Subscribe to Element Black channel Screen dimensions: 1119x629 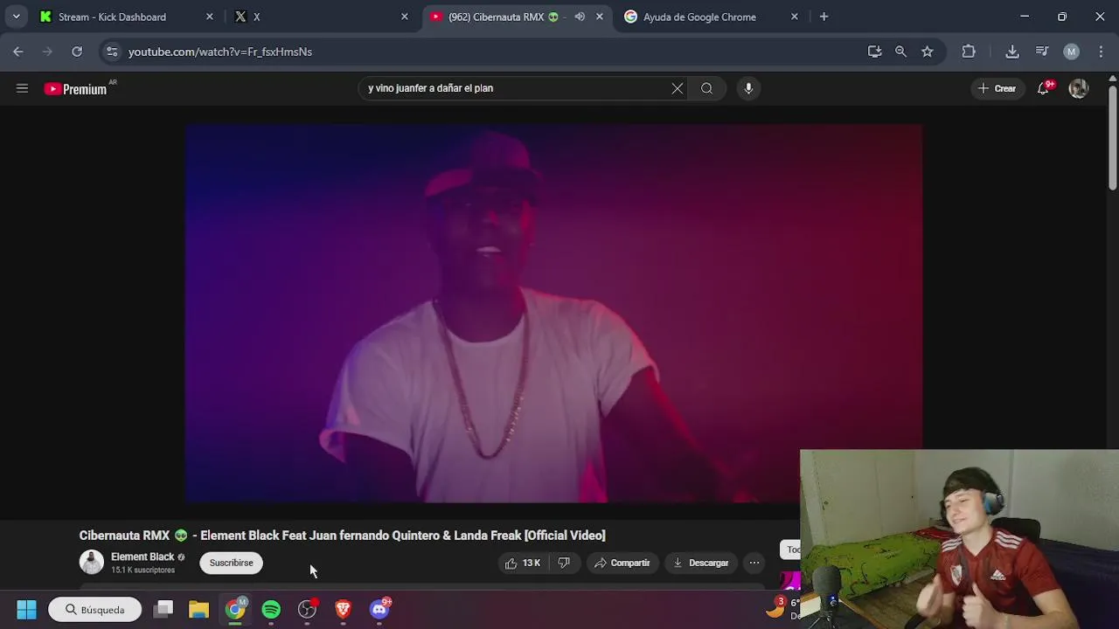point(231,563)
